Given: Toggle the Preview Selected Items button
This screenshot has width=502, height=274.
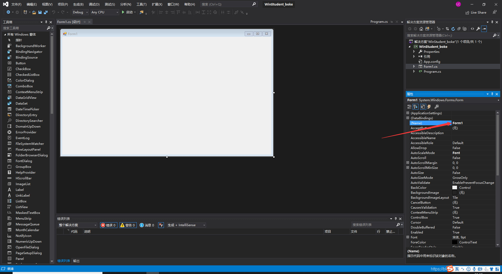Looking at the screenshot, I should tap(484, 29).
